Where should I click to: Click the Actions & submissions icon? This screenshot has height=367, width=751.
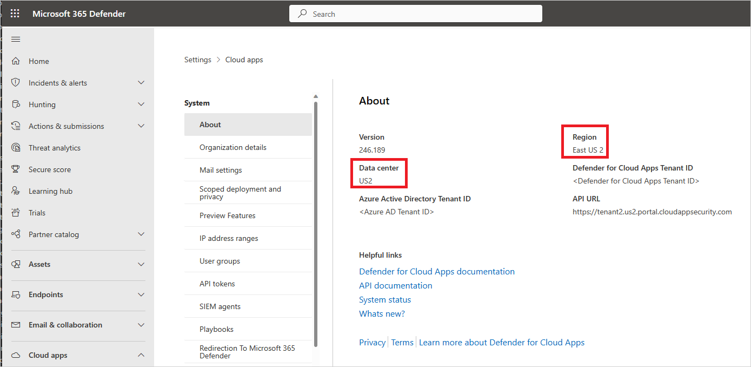16,126
